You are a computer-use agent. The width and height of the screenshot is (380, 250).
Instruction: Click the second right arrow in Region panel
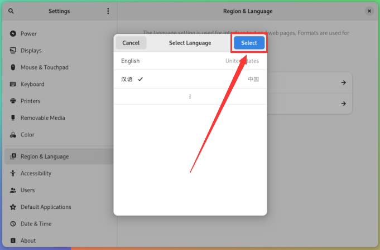[344, 104]
